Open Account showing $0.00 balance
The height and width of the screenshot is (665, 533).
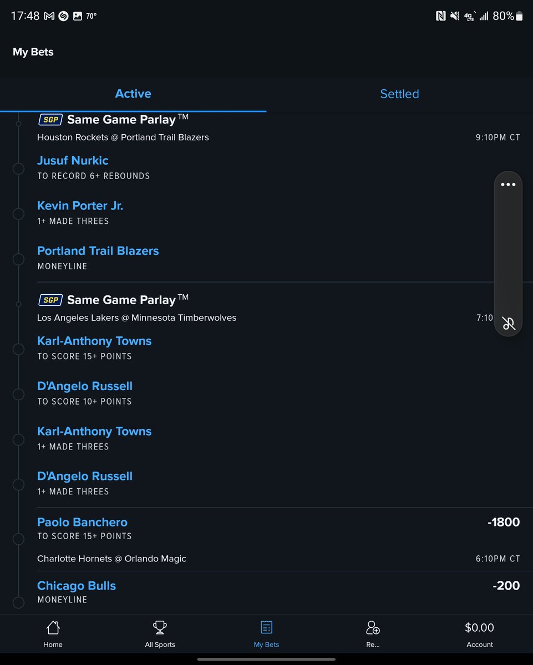(x=479, y=634)
